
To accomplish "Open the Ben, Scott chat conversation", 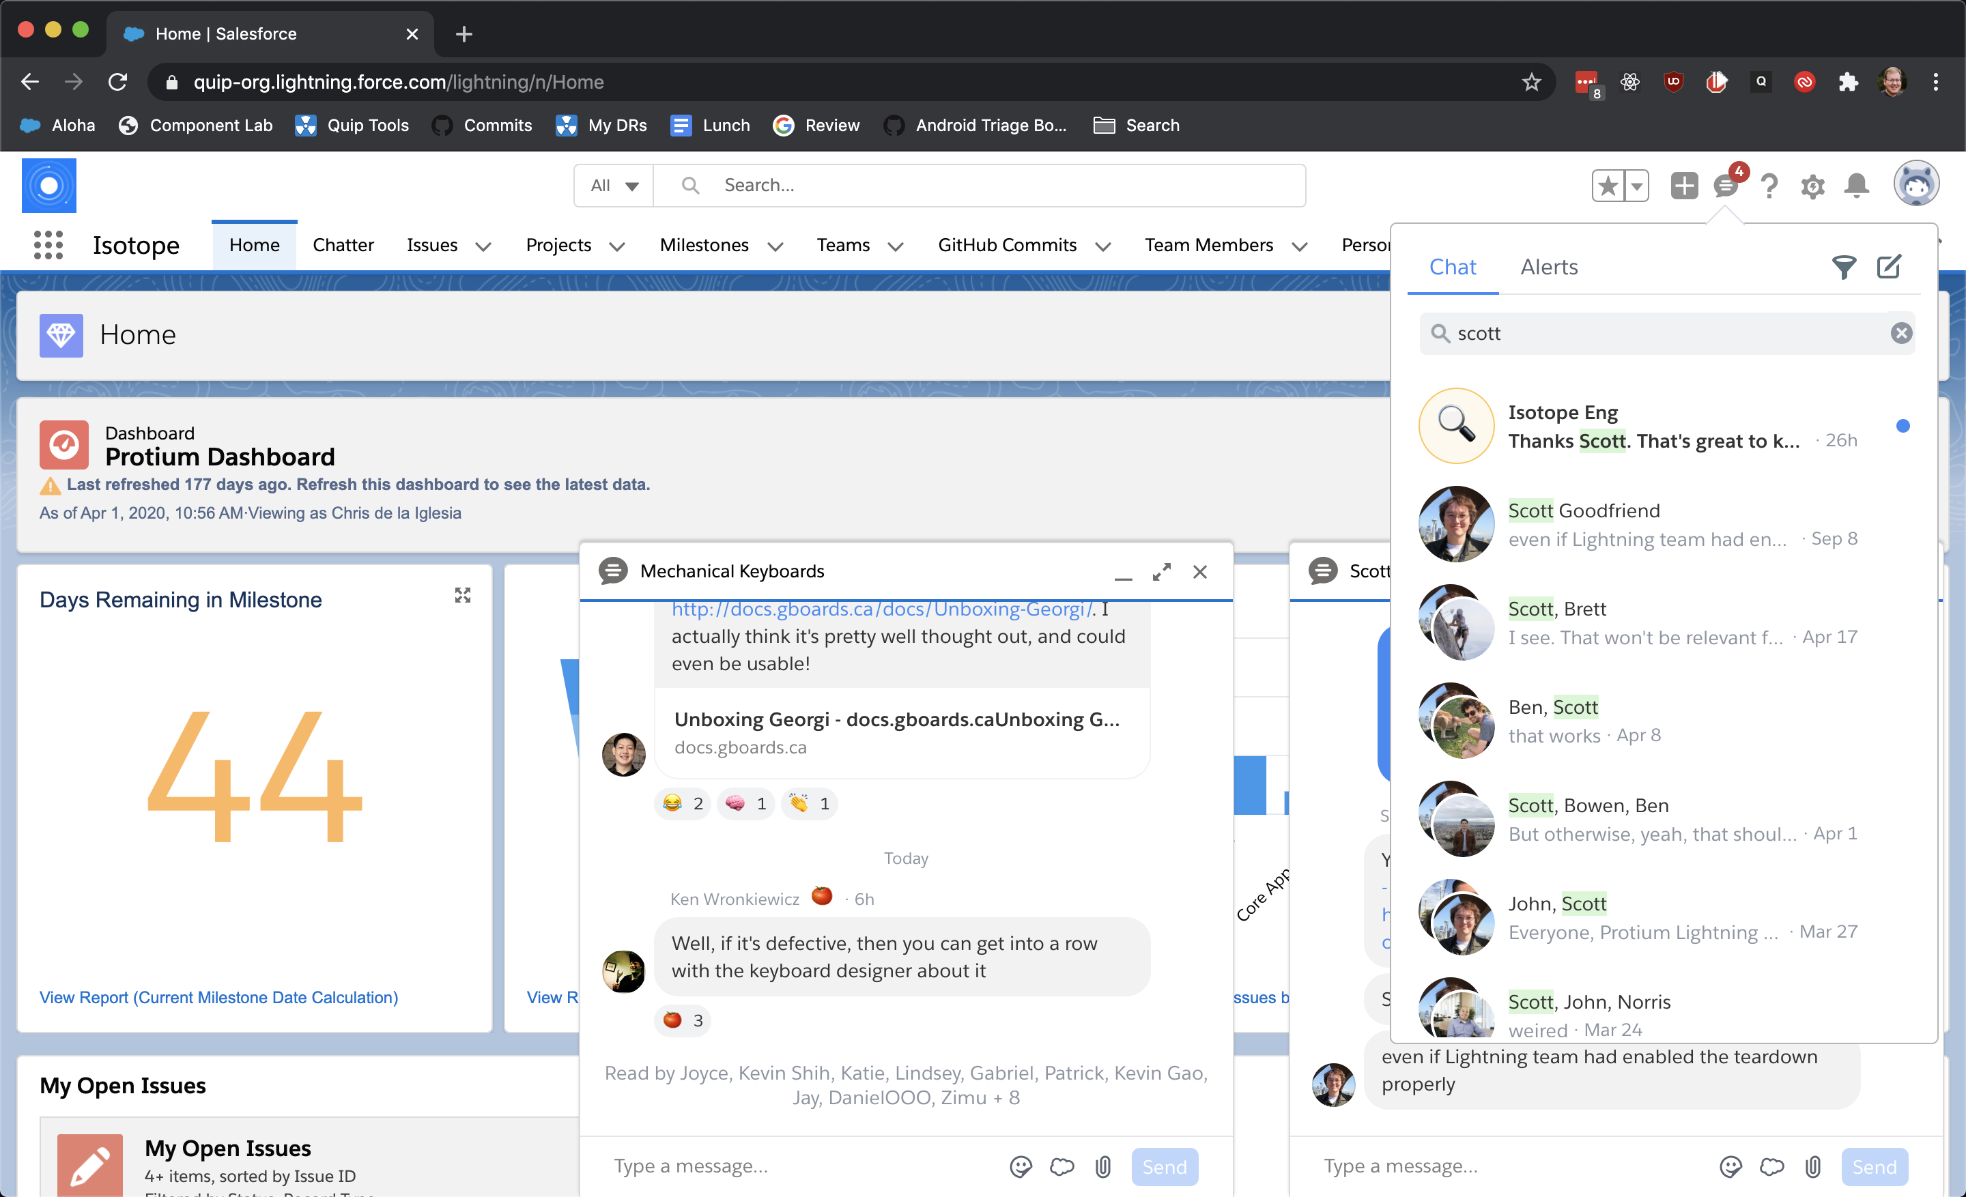I will 1665,721.
